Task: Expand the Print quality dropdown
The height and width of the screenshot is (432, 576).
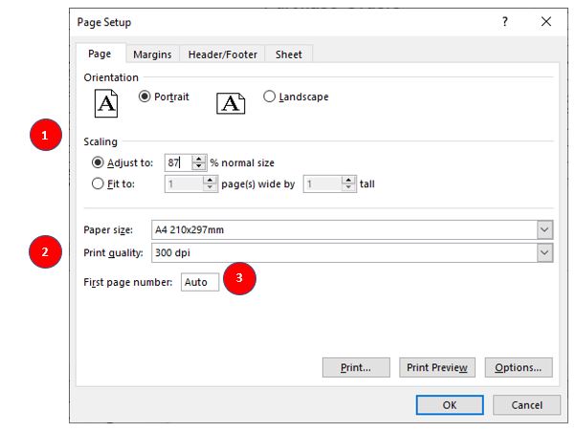Action: 544,253
